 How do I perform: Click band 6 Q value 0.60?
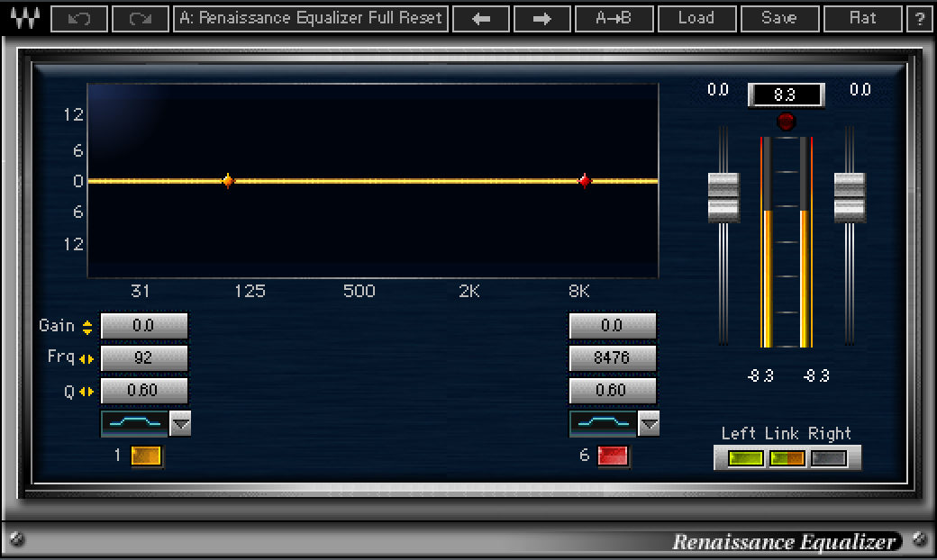(613, 390)
